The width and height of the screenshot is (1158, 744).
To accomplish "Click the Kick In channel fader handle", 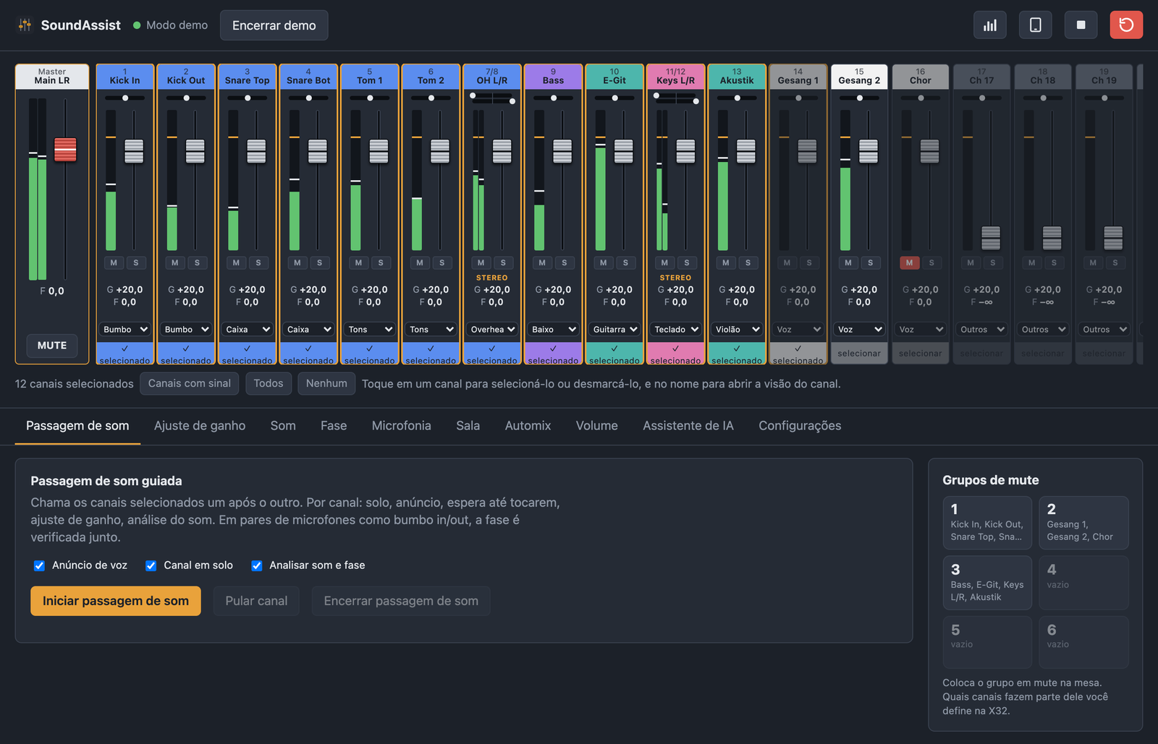I will tap(134, 151).
